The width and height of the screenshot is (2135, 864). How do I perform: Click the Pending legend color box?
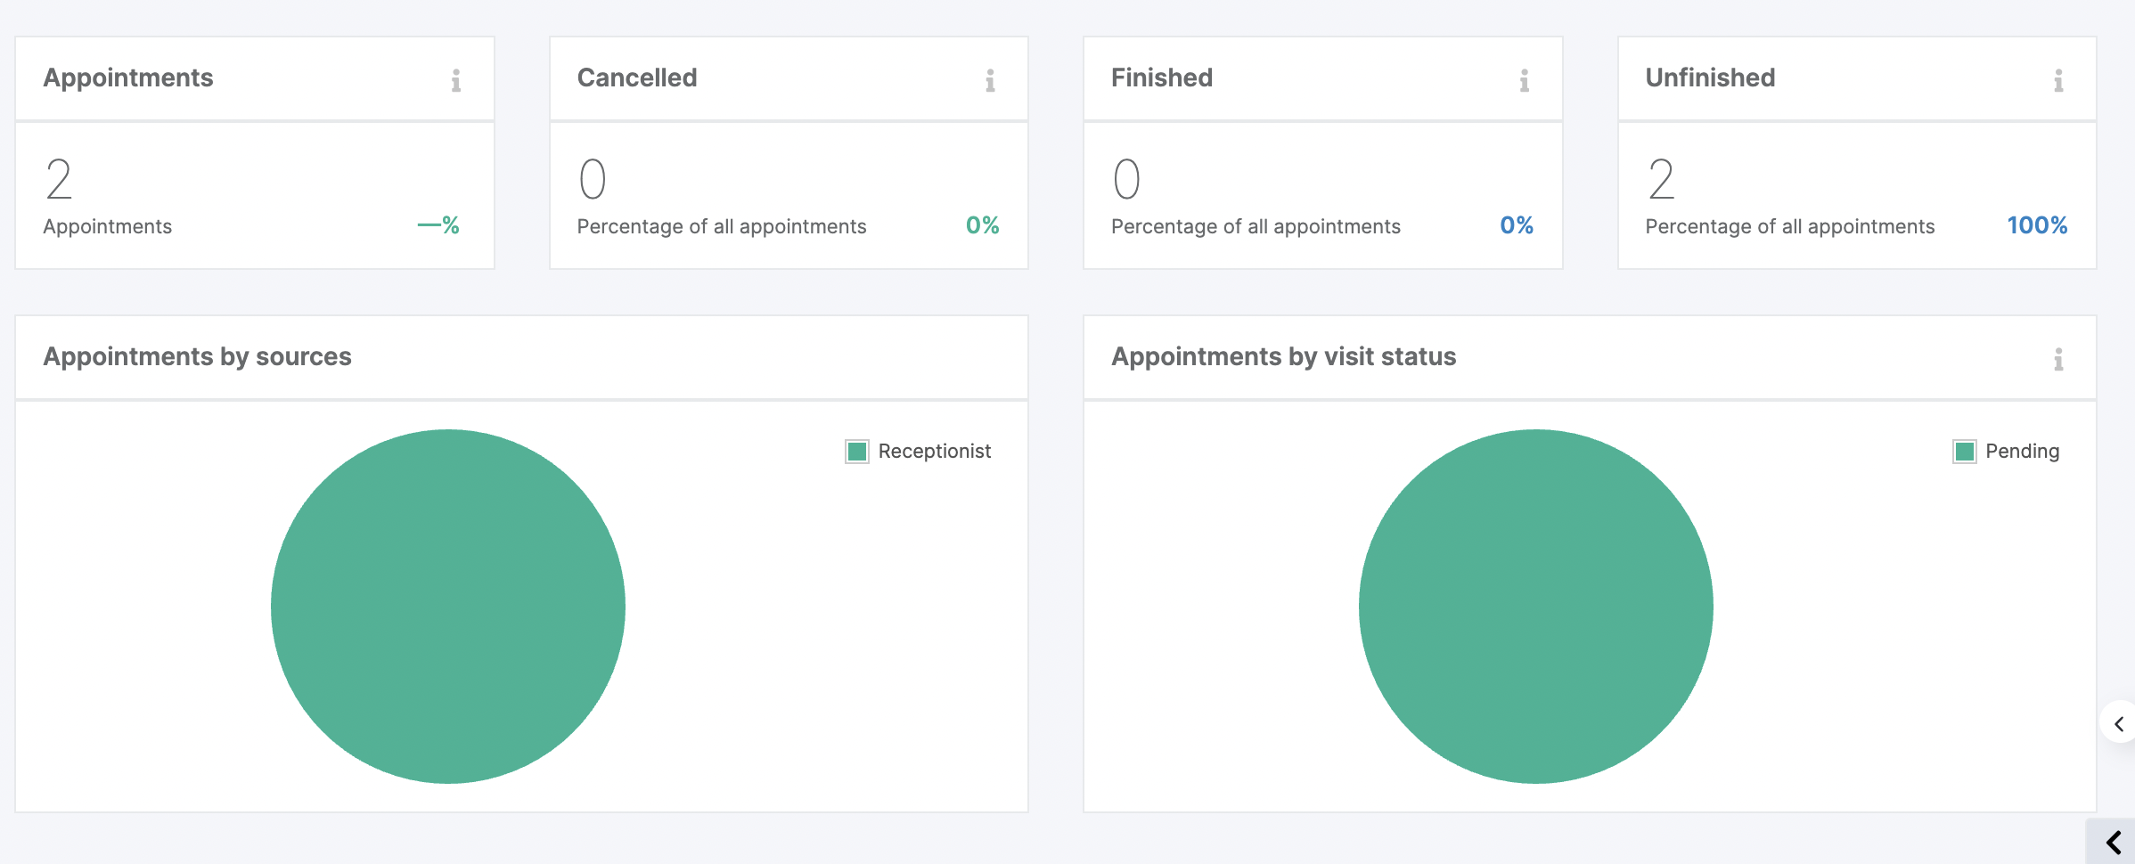coord(1964,452)
